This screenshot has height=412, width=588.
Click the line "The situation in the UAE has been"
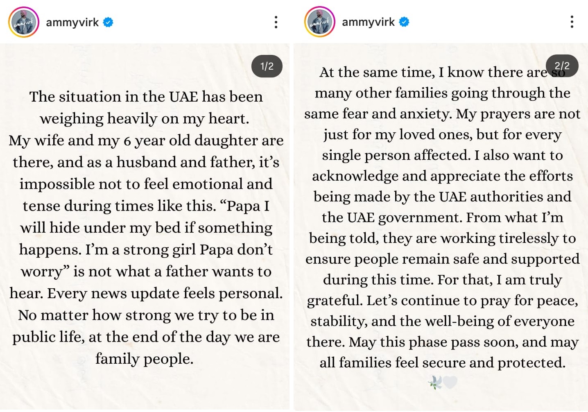[146, 97]
